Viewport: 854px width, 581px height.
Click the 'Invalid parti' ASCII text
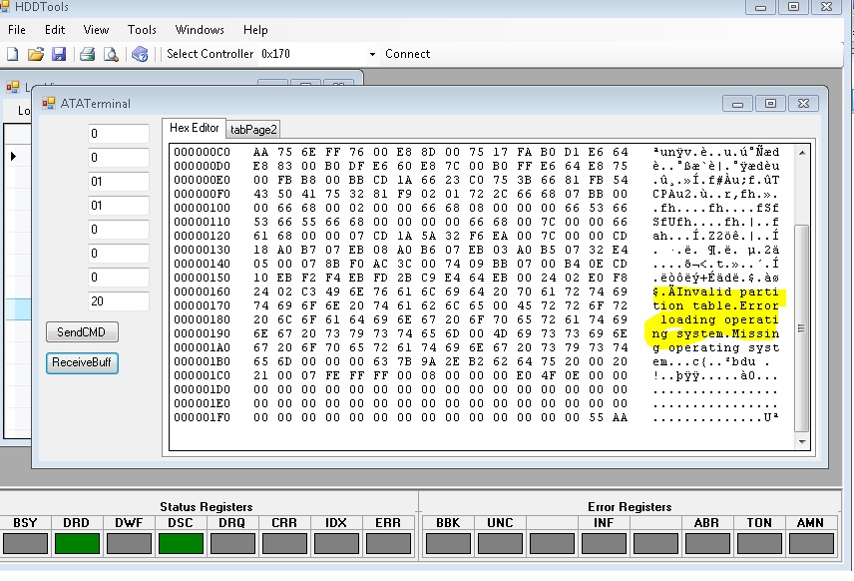pyautogui.click(x=727, y=291)
